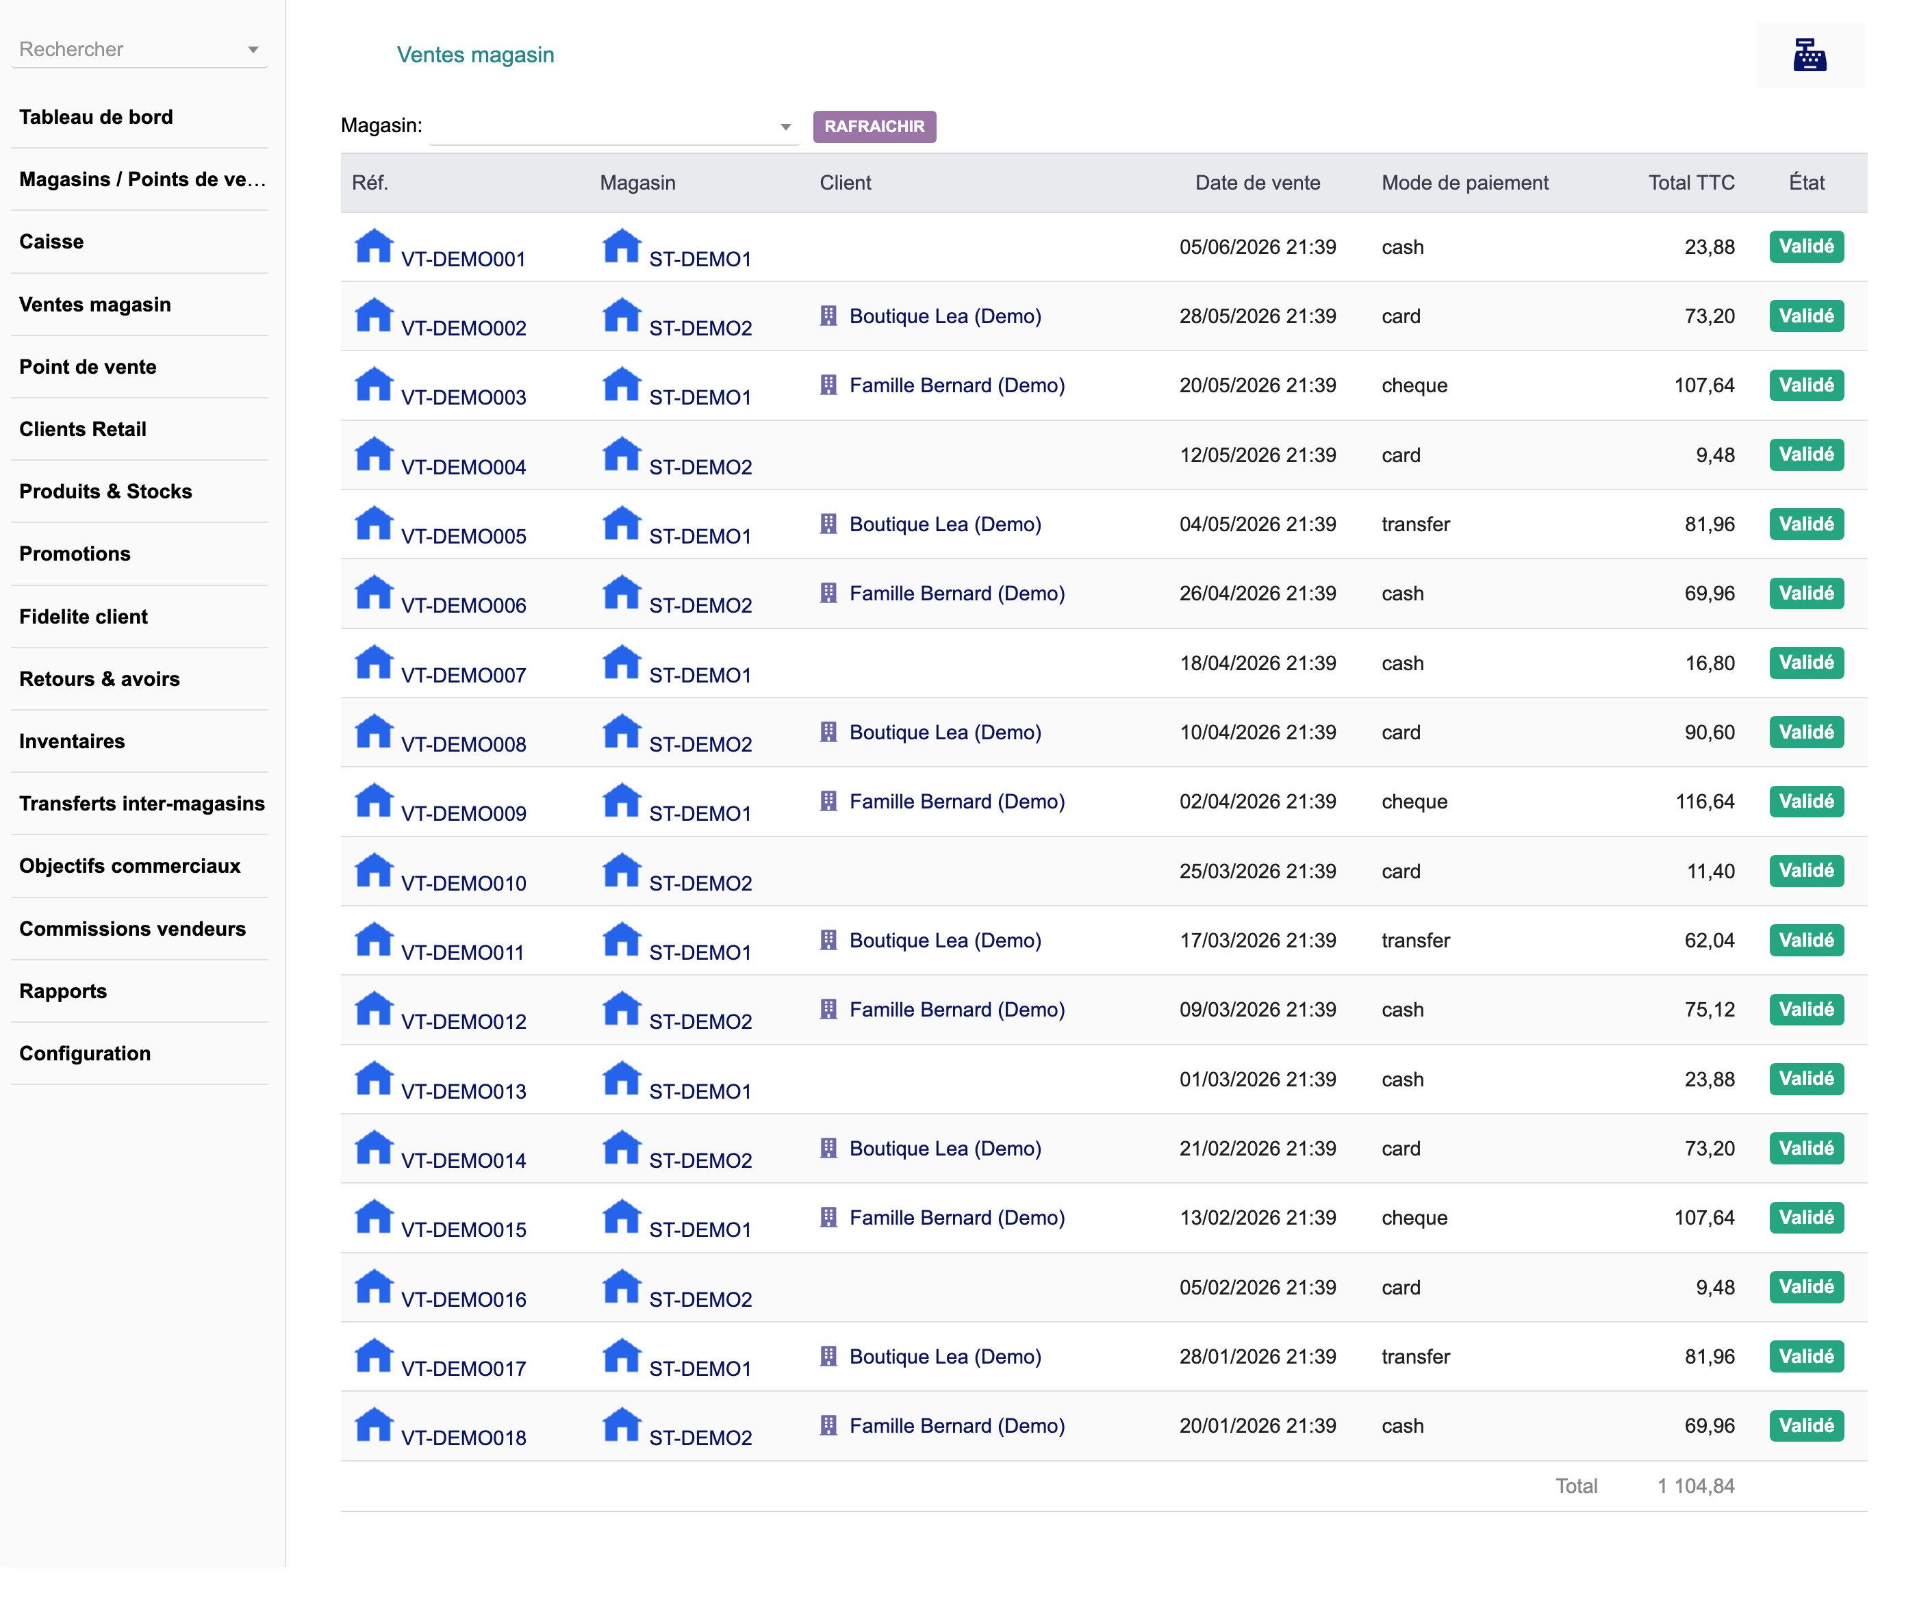Click Validé status badge for VT-DEMO012
The width and height of the screenshot is (1917, 1621).
[x=1806, y=1009]
